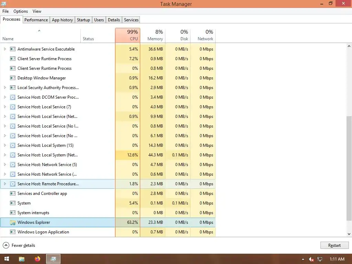Click the scrollbar up arrow
Screen dimensions: 352x264
pyautogui.click(x=349, y=46)
